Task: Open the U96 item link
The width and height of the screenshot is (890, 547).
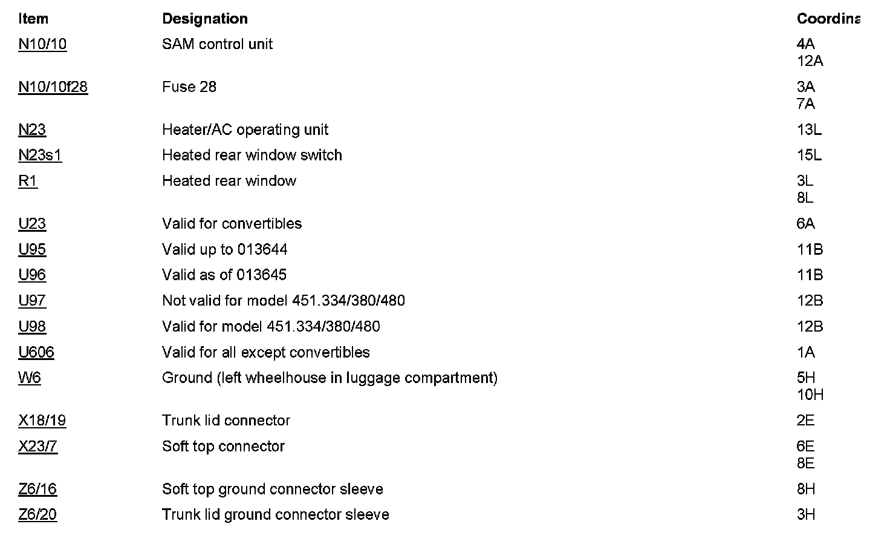Action: [x=32, y=275]
